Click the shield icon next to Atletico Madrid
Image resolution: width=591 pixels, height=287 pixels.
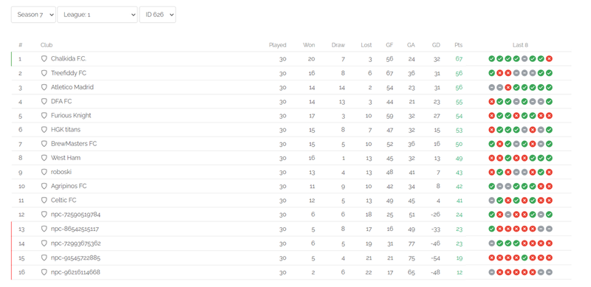(x=44, y=87)
